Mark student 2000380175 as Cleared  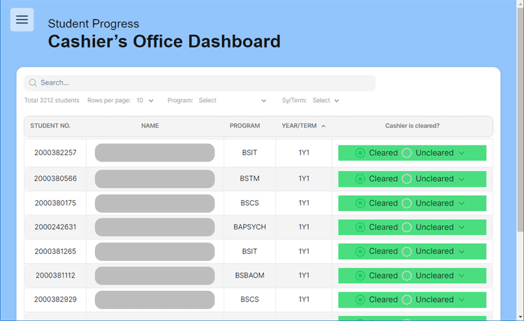click(x=361, y=204)
